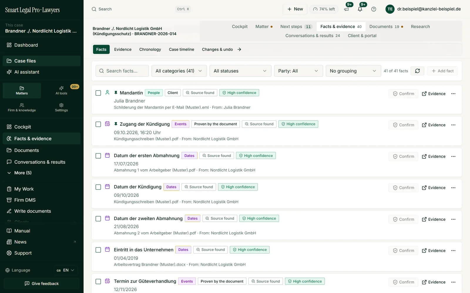Viewport: 470px width, 293px height.
Task: Tick Datum der ersten Abmahnung checkbox
Action: click(x=98, y=156)
